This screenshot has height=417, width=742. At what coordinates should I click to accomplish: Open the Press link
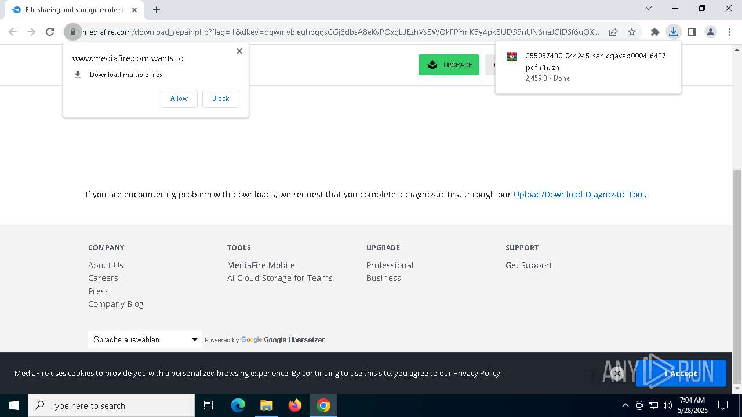(99, 291)
